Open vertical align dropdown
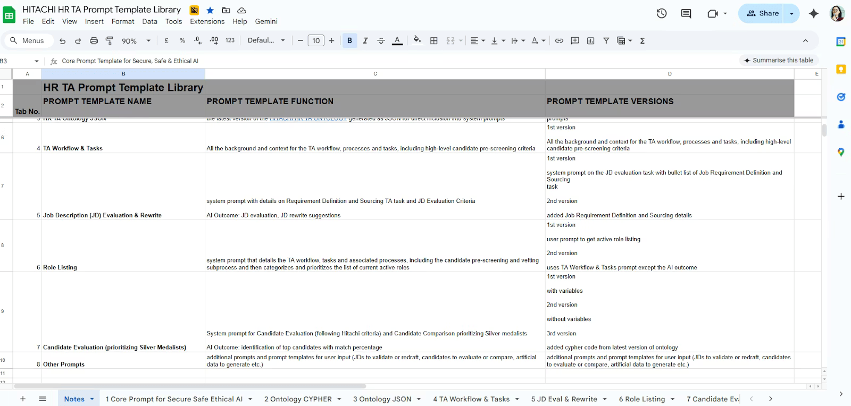The width and height of the screenshot is (851, 406). (497, 40)
